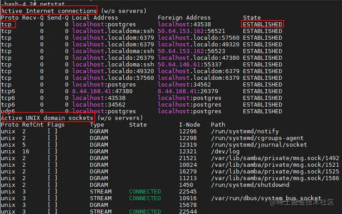Click the 'I-Node' column header

pos(190,125)
